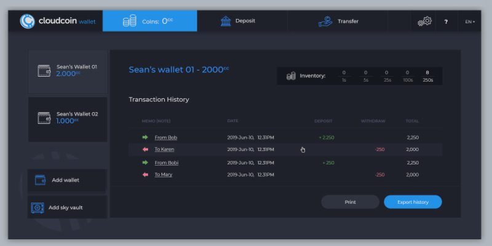Click the wallet icon beside Sean's Wallet 02
The image size is (492, 246).
pyautogui.click(x=44, y=118)
